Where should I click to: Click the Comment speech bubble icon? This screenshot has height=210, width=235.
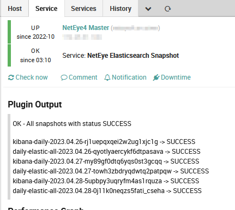point(64,77)
